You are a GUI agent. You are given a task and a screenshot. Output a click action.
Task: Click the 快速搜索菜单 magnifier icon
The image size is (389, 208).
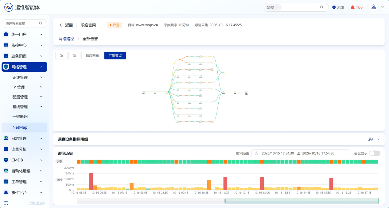coord(41,23)
